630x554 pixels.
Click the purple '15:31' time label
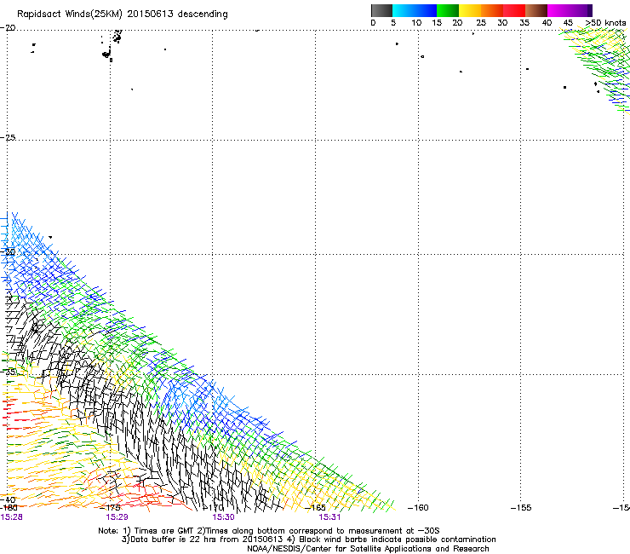(329, 517)
